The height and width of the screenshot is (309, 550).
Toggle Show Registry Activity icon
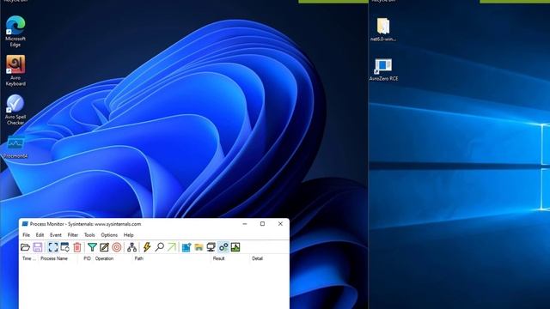click(x=186, y=247)
